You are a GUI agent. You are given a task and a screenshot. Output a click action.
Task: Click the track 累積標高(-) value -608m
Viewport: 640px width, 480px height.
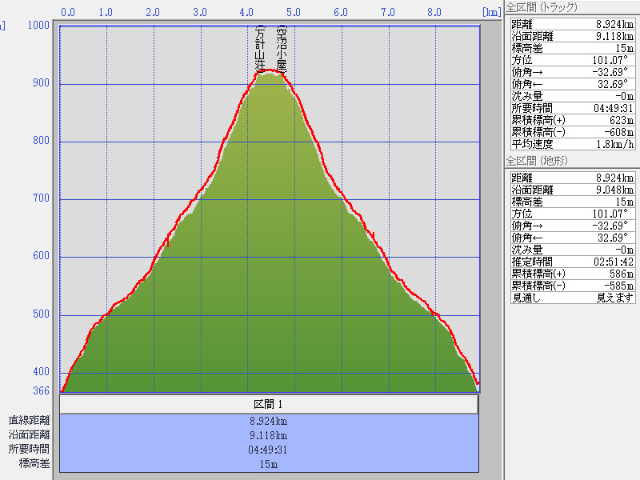click(619, 132)
